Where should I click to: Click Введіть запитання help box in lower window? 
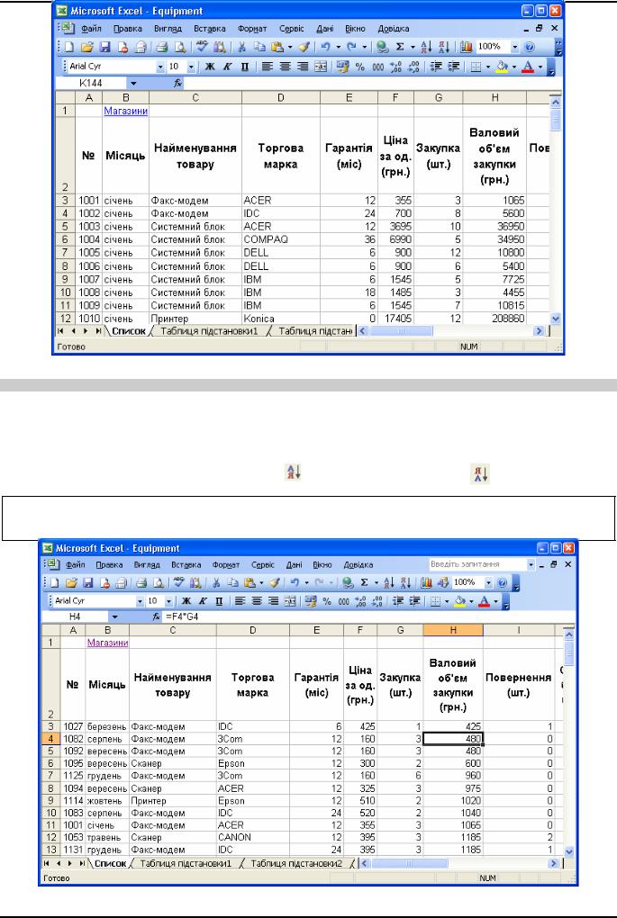click(477, 564)
